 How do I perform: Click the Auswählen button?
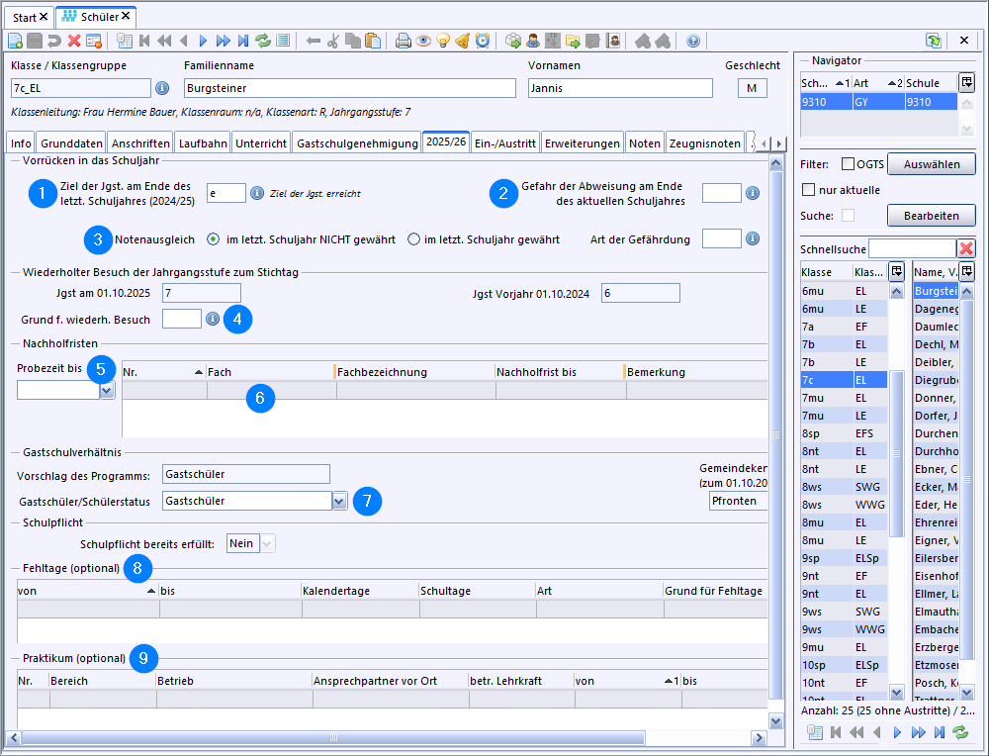931,164
